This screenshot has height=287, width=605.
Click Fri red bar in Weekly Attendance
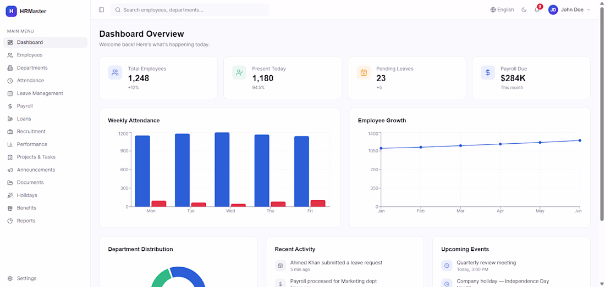318,204
